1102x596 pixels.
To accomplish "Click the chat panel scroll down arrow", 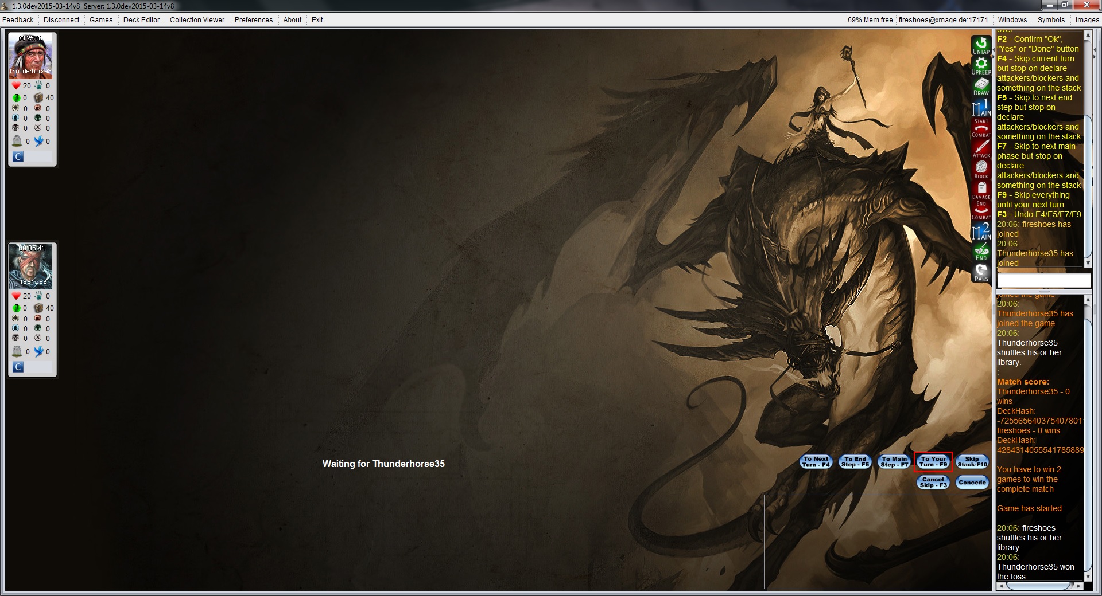I will pos(1087,264).
